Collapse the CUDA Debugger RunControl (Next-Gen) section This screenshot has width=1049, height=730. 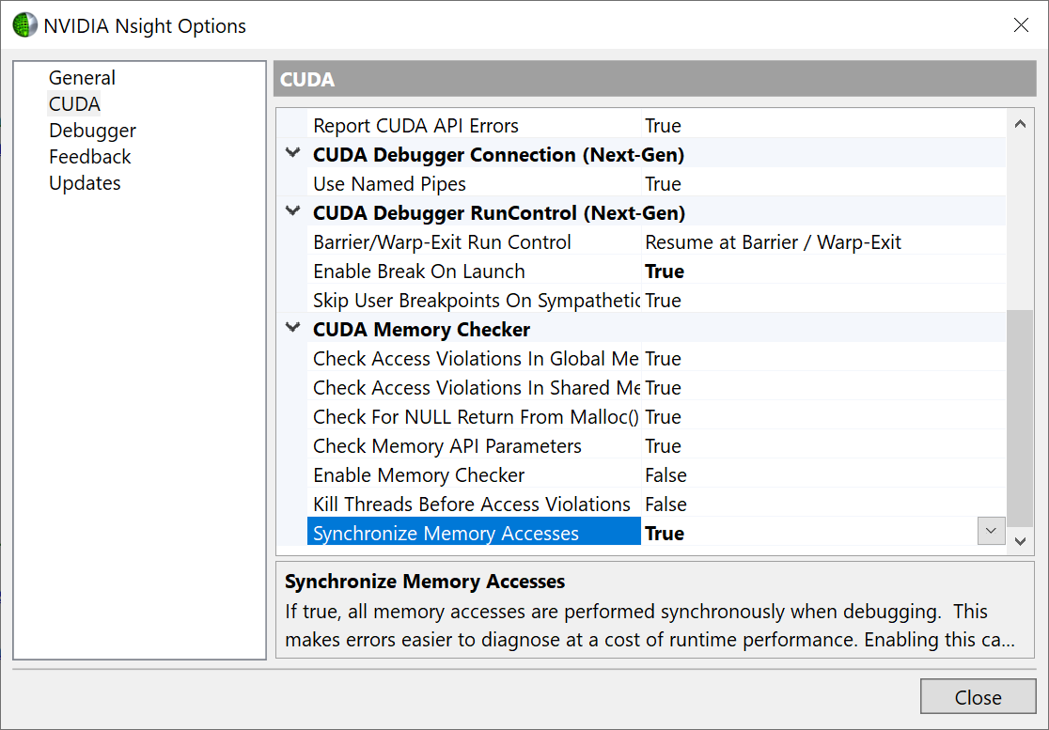(292, 211)
